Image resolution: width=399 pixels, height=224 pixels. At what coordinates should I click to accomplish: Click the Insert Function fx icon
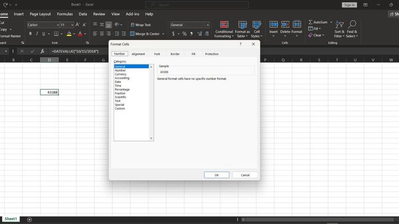click(42, 51)
